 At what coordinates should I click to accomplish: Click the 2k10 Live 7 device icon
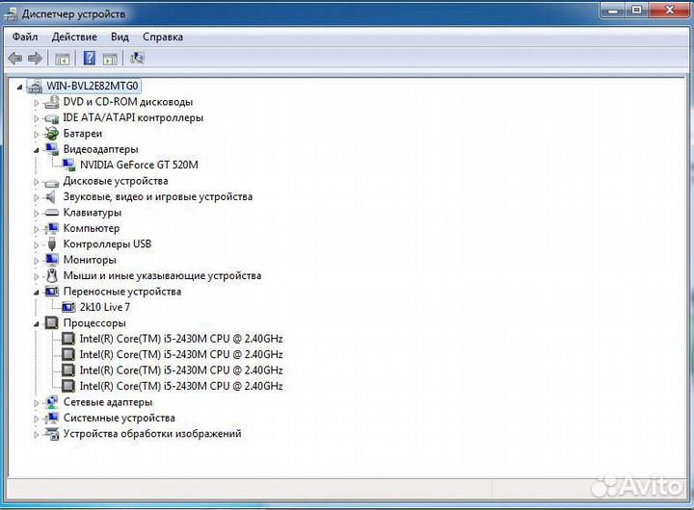(x=68, y=307)
